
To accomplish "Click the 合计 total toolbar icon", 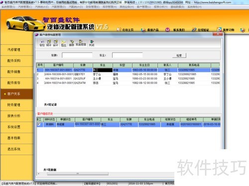I will [55, 43].
